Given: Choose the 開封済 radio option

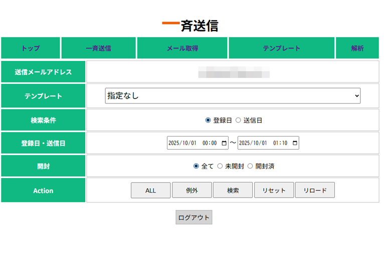Looking at the screenshot, I should tap(250, 166).
